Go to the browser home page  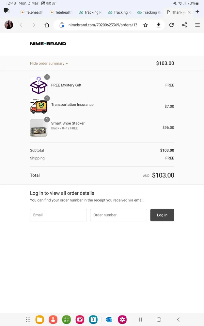(x=47, y=25)
